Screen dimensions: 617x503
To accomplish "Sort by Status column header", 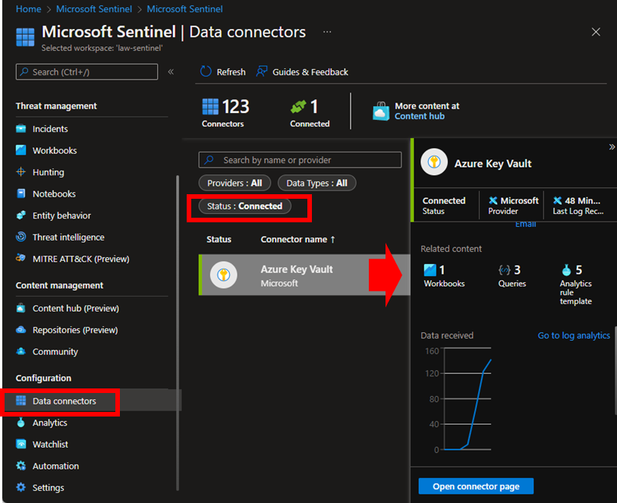I will (x=219, y=239).
